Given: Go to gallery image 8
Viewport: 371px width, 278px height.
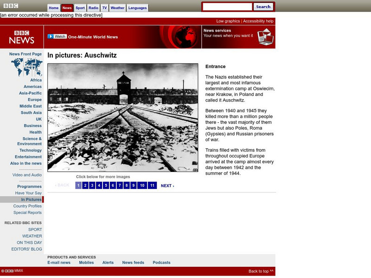Looking at the screenshot, I should [x=127, y=185].
